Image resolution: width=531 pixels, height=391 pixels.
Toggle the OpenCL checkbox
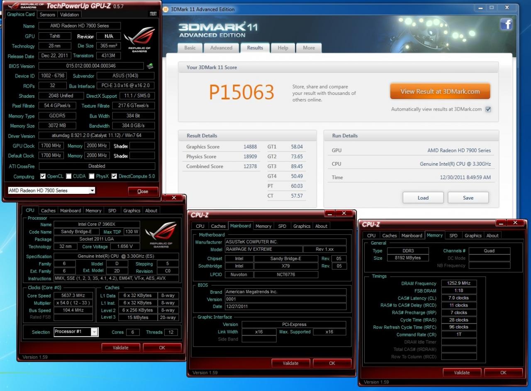43,176
